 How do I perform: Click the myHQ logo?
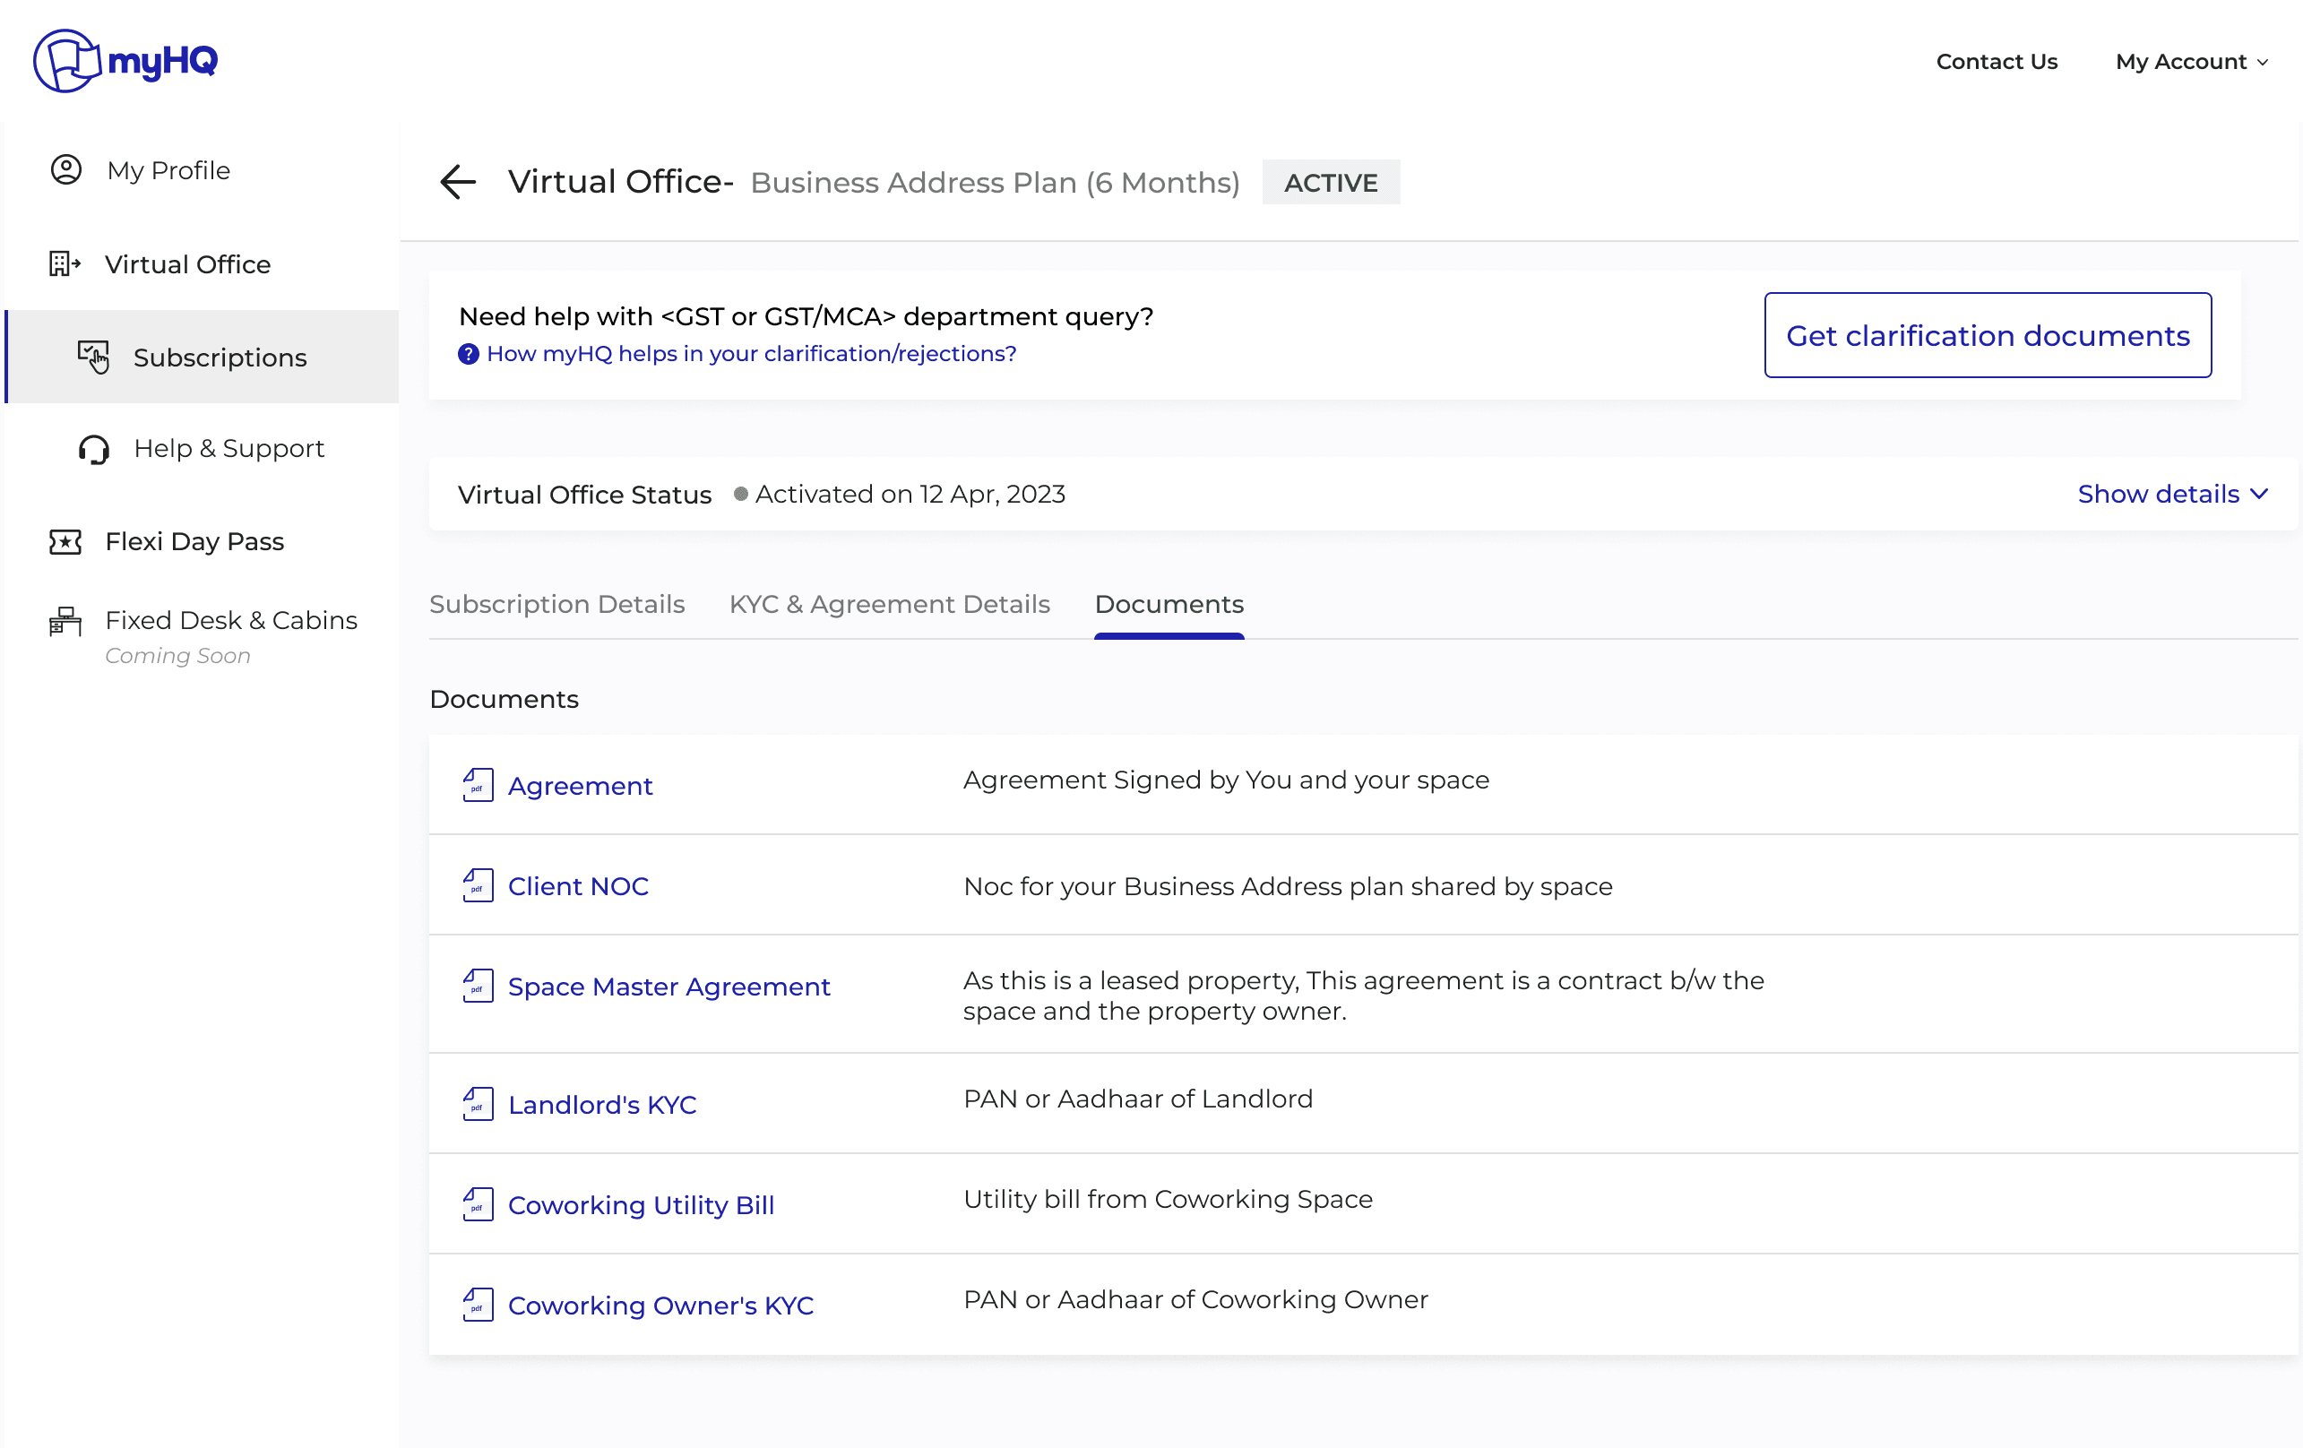125,60
